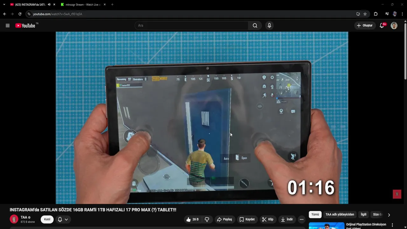Screen dimensions: 407x229
Task: Bookmark this page with the star icon
Action: click(365, 14)
